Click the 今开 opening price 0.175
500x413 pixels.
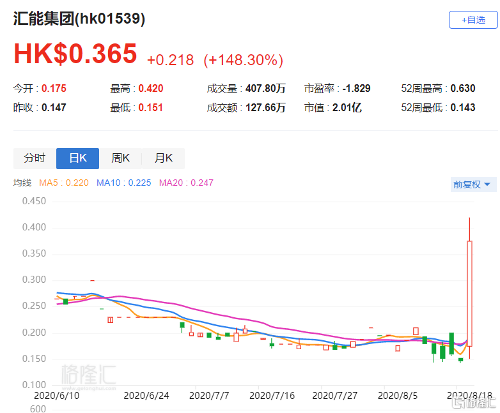54,89
